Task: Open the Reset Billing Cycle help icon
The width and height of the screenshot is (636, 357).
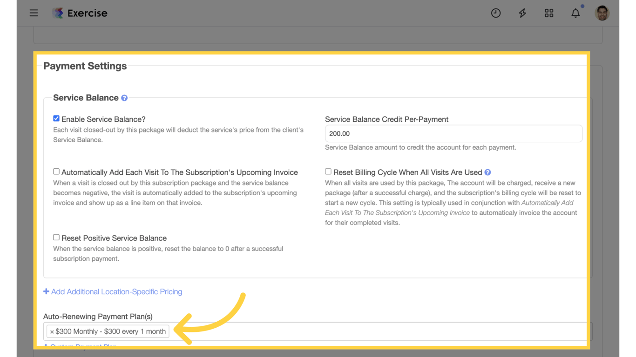Action: click(x=487, y=172)
